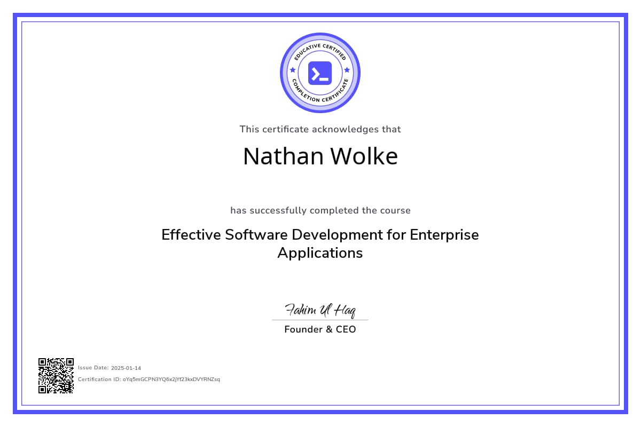The image size is (641, 427).
Task: Select the name Nathan Wolke
Action: [x=320, y=156]
